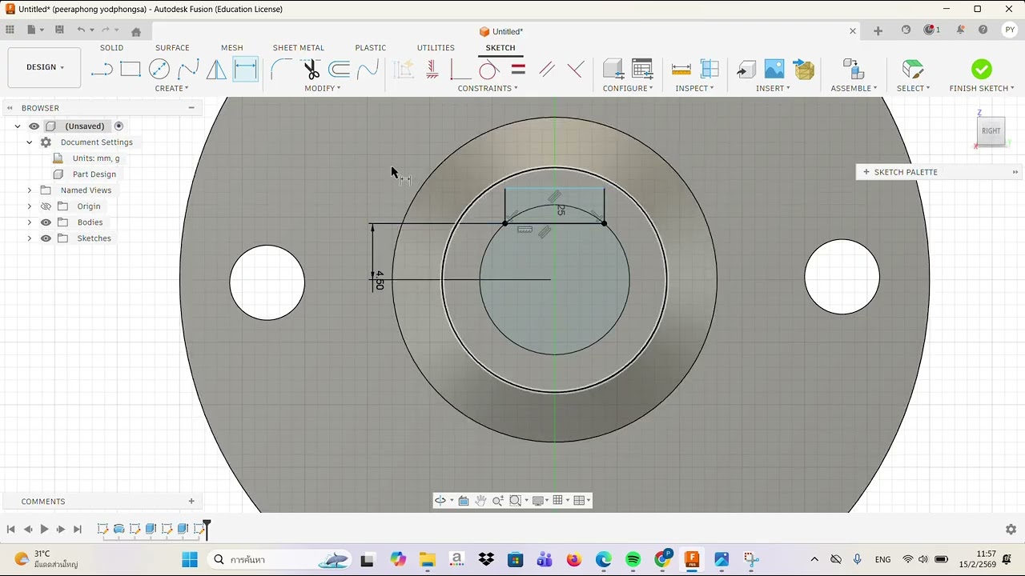Activate the (Unsaved) component radio button
This screenshot has height=576, width=1025.
(119, 126)
